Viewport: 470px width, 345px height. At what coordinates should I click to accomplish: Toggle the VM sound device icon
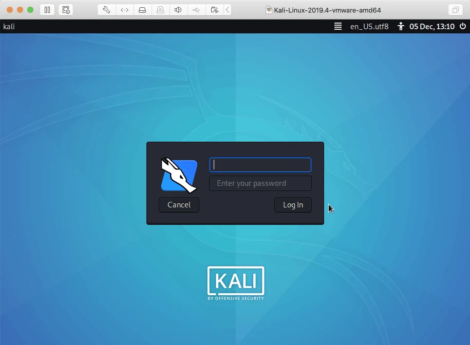coord(178,10)
